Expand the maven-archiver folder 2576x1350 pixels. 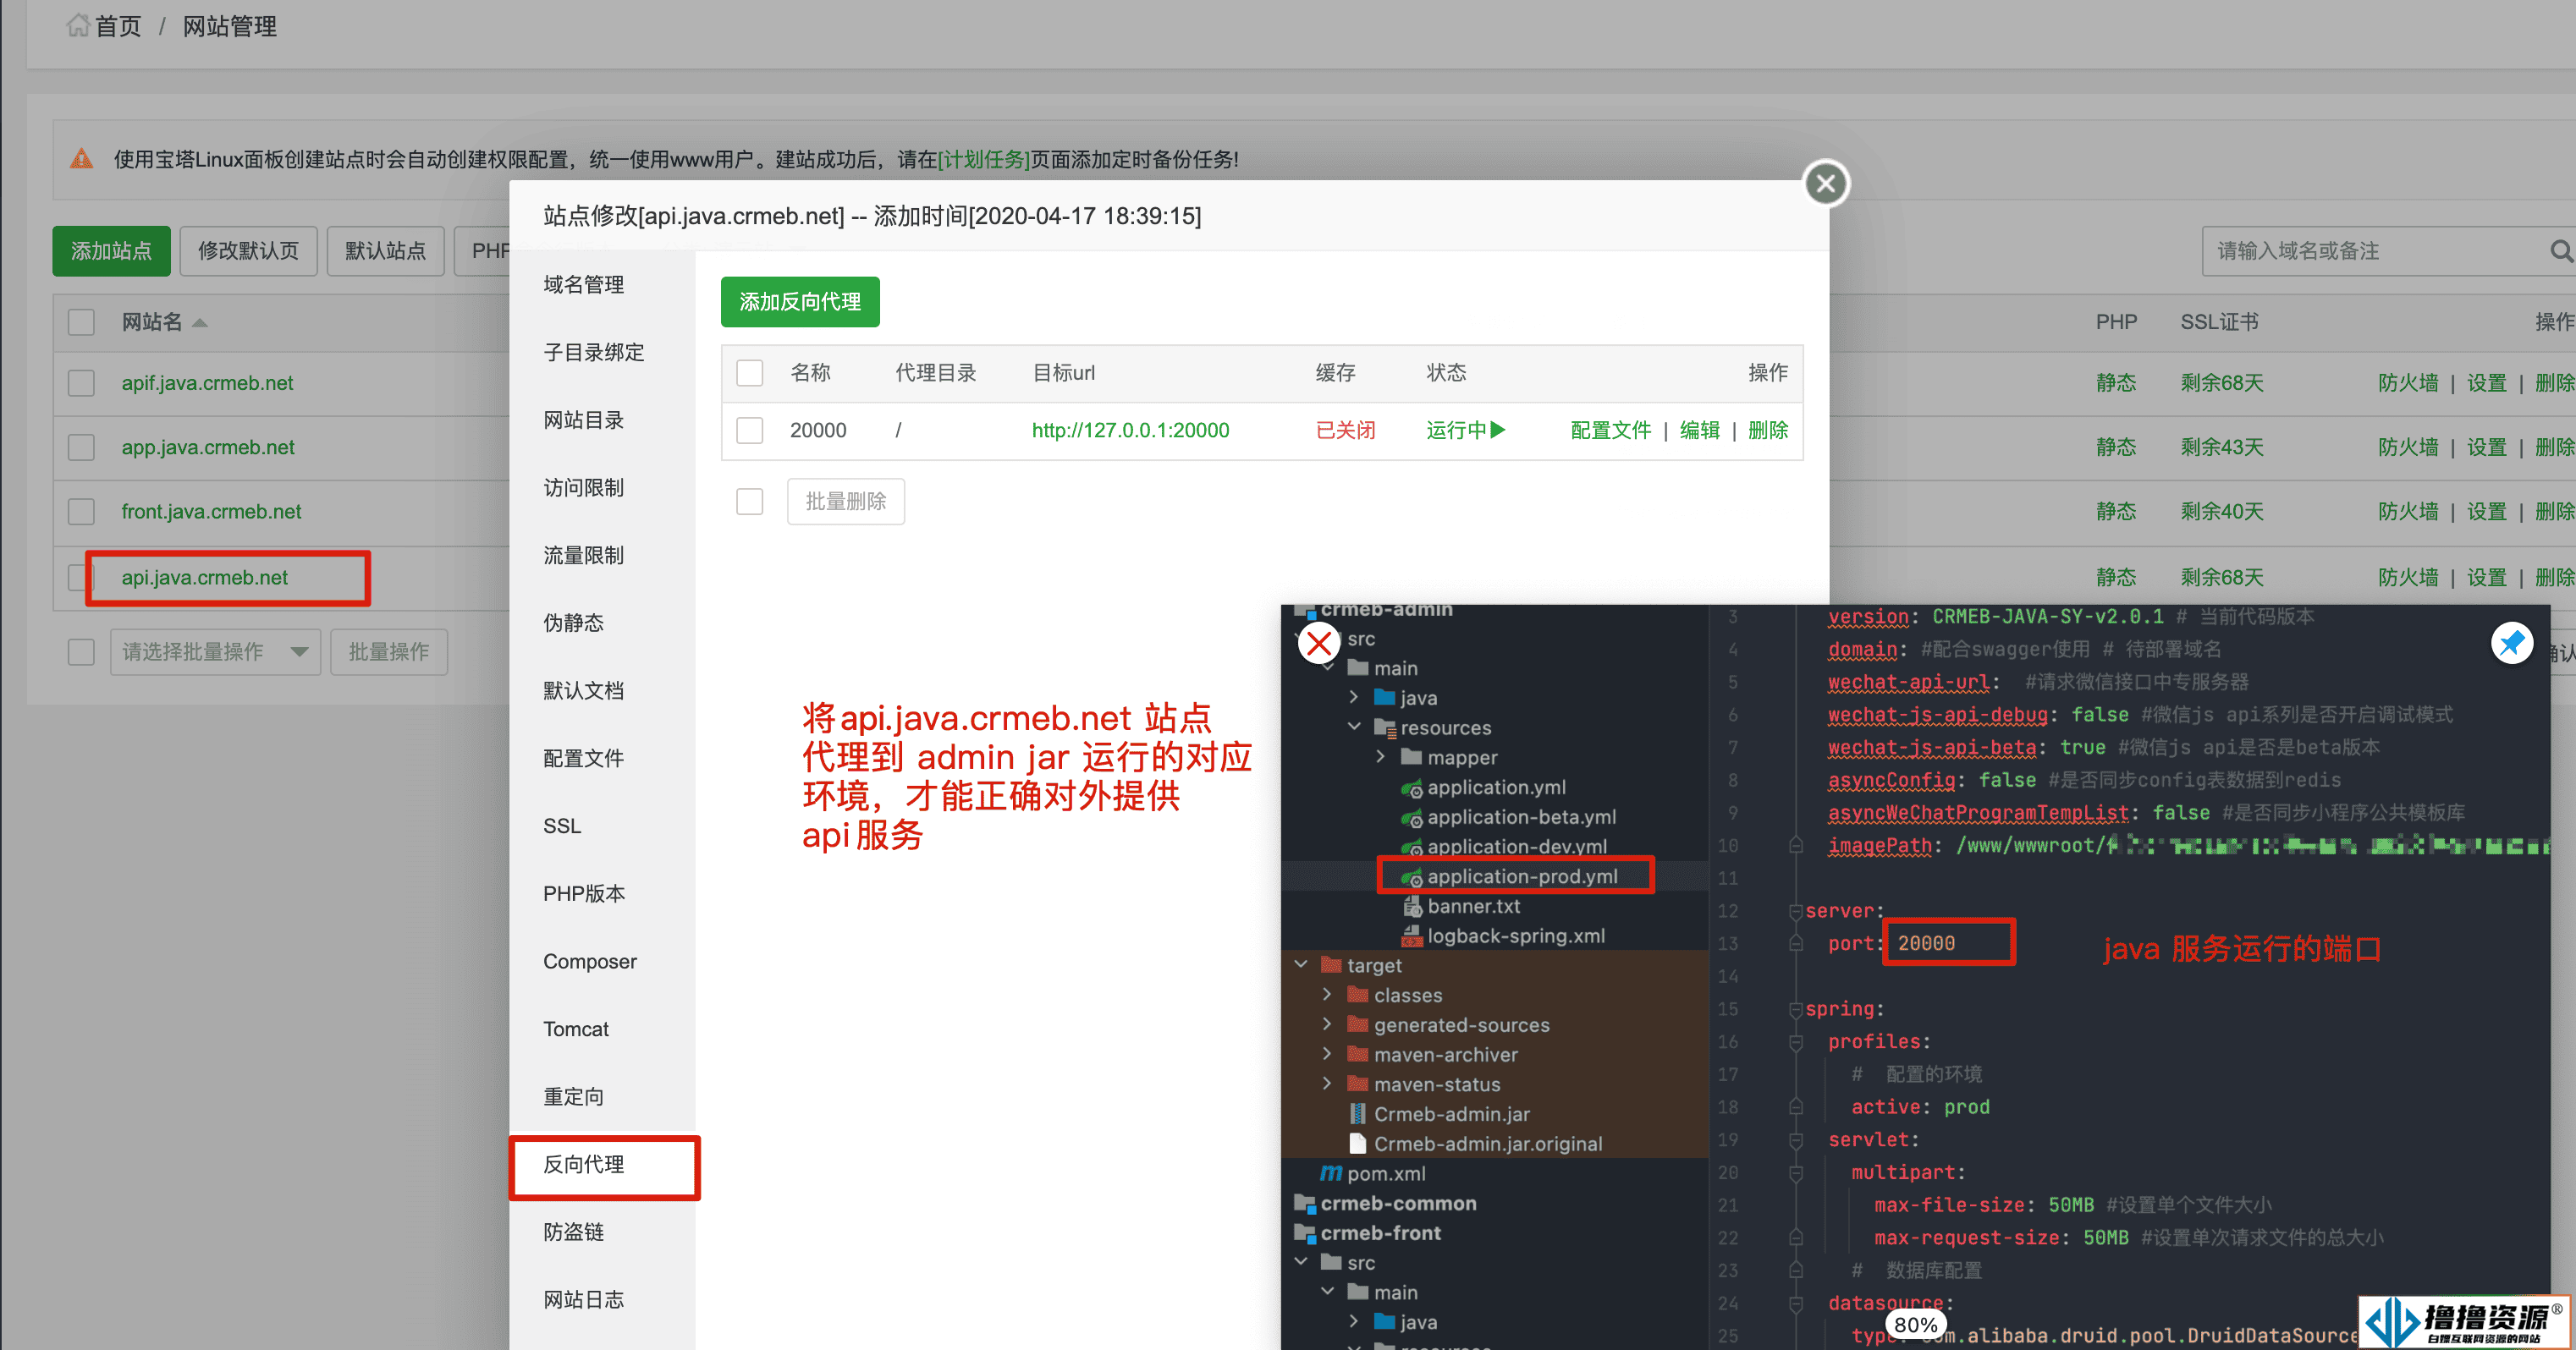click(1327, 1054)
